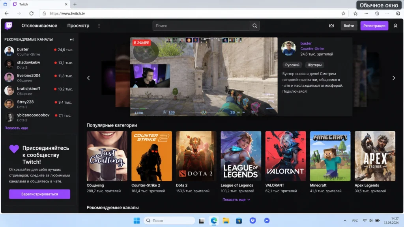Screen dimensions: 404x227
Task: Click Показать еще under recommended channels
Action: point(16,128)
